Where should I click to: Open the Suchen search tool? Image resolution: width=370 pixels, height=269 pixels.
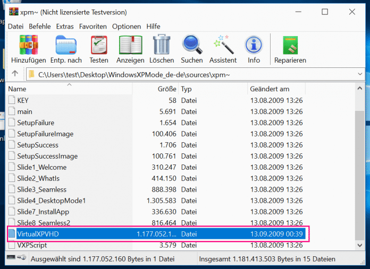pos(191,46)
